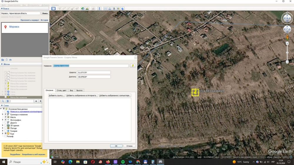The height and width of the screenshot is (165, 294).
Task: Move item up with arrow button
Action: click(36, 101)
